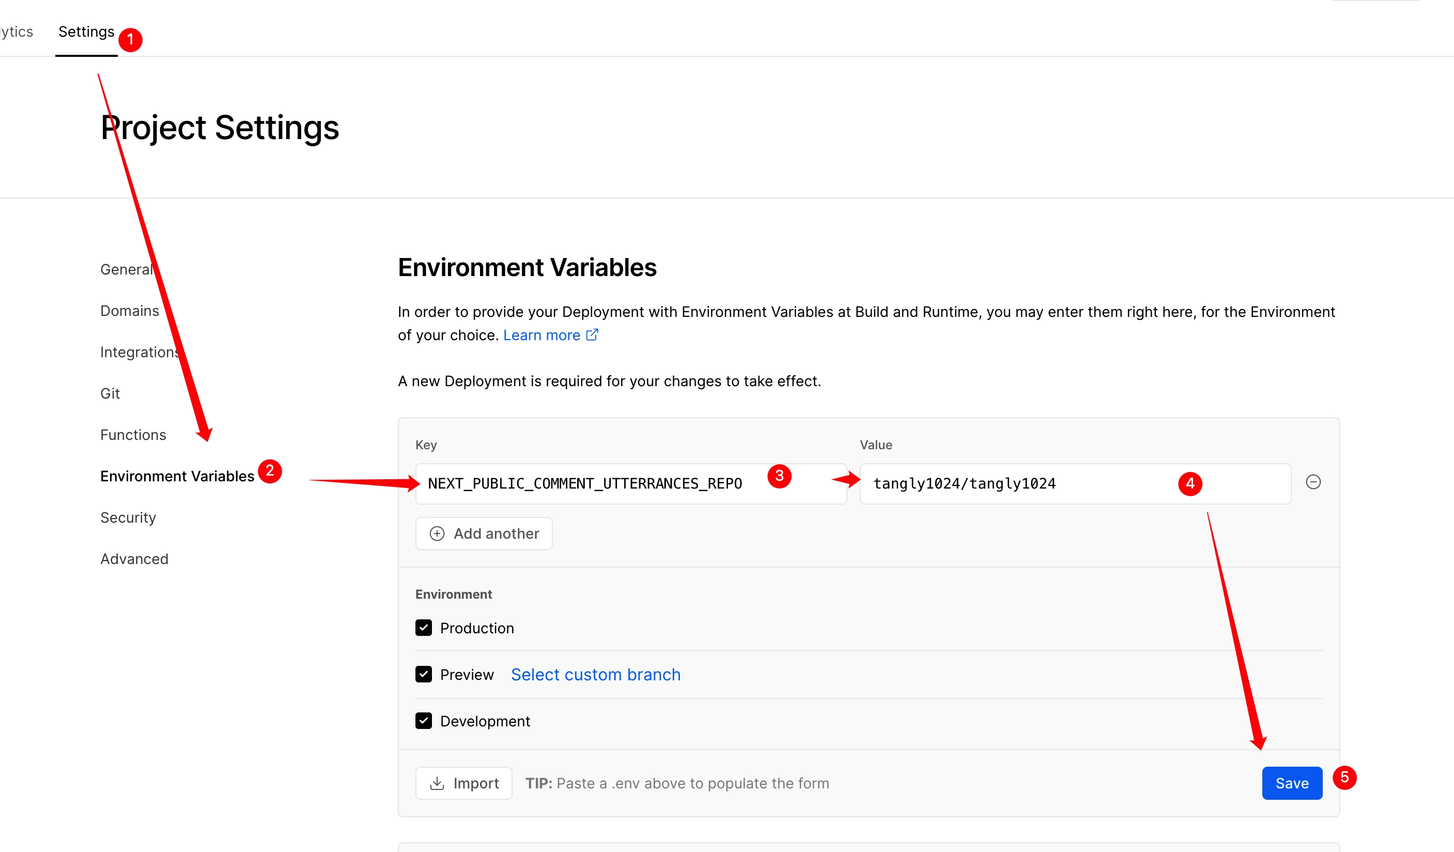The height and width of the screenshot is (852, 1454).
Task: Disable the Development environment checkbox
Action: pyautogui.click(x=424, y=721)
